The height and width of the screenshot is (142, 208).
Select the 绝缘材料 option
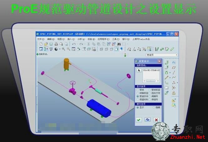138,99
